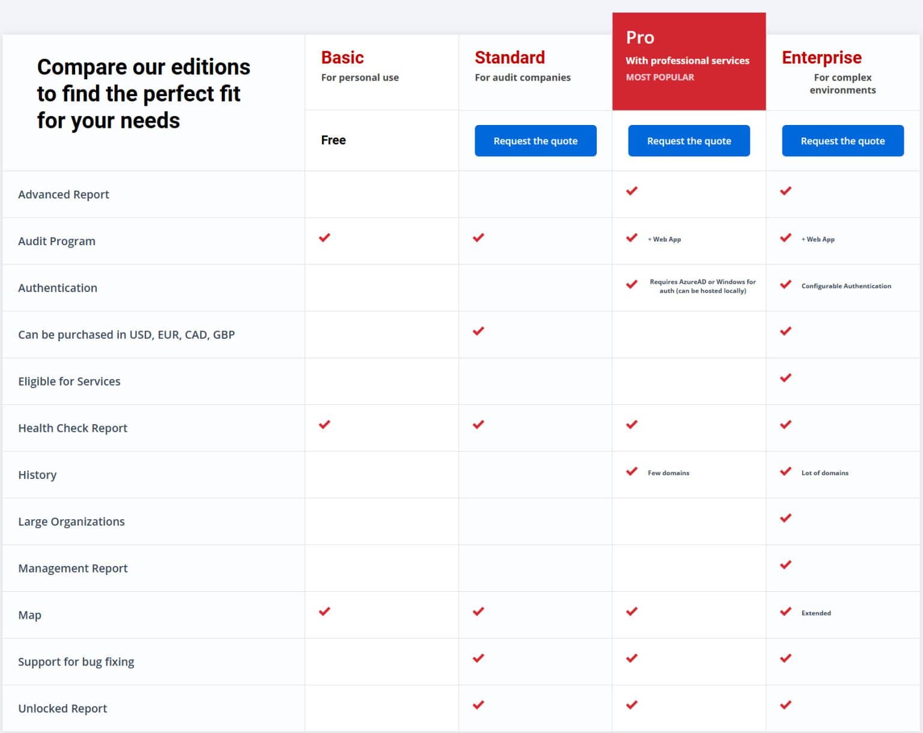Click the Enterprise Eligible for Services checkmark
Viewport: 923px width, 733px height.
[x=785, y=378]
